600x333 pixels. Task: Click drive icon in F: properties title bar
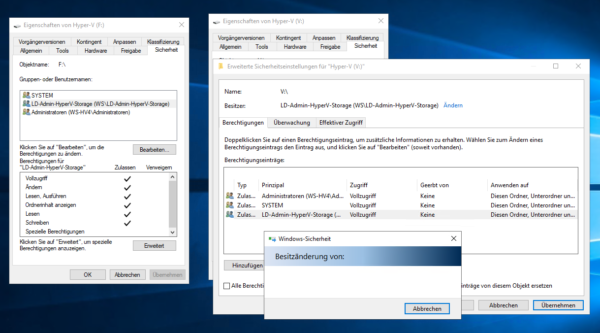18,25
